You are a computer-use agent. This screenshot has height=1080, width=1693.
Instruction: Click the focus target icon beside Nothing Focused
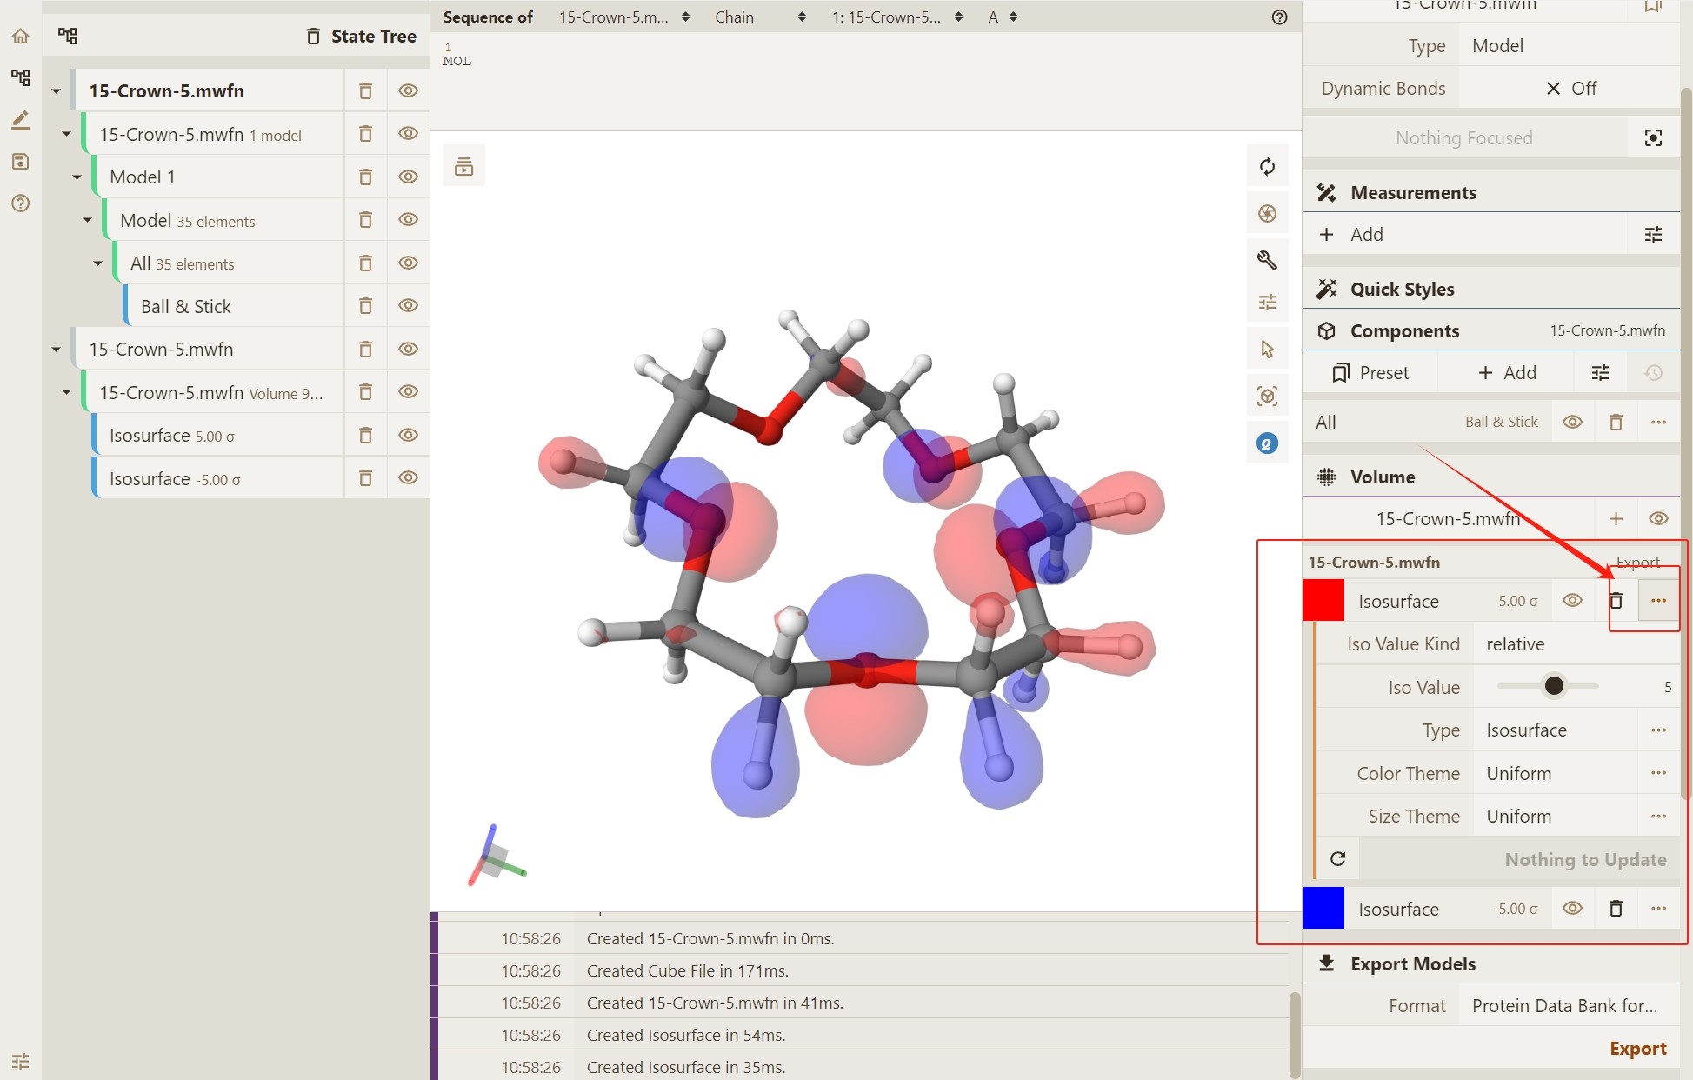[x=1653, y=138]
